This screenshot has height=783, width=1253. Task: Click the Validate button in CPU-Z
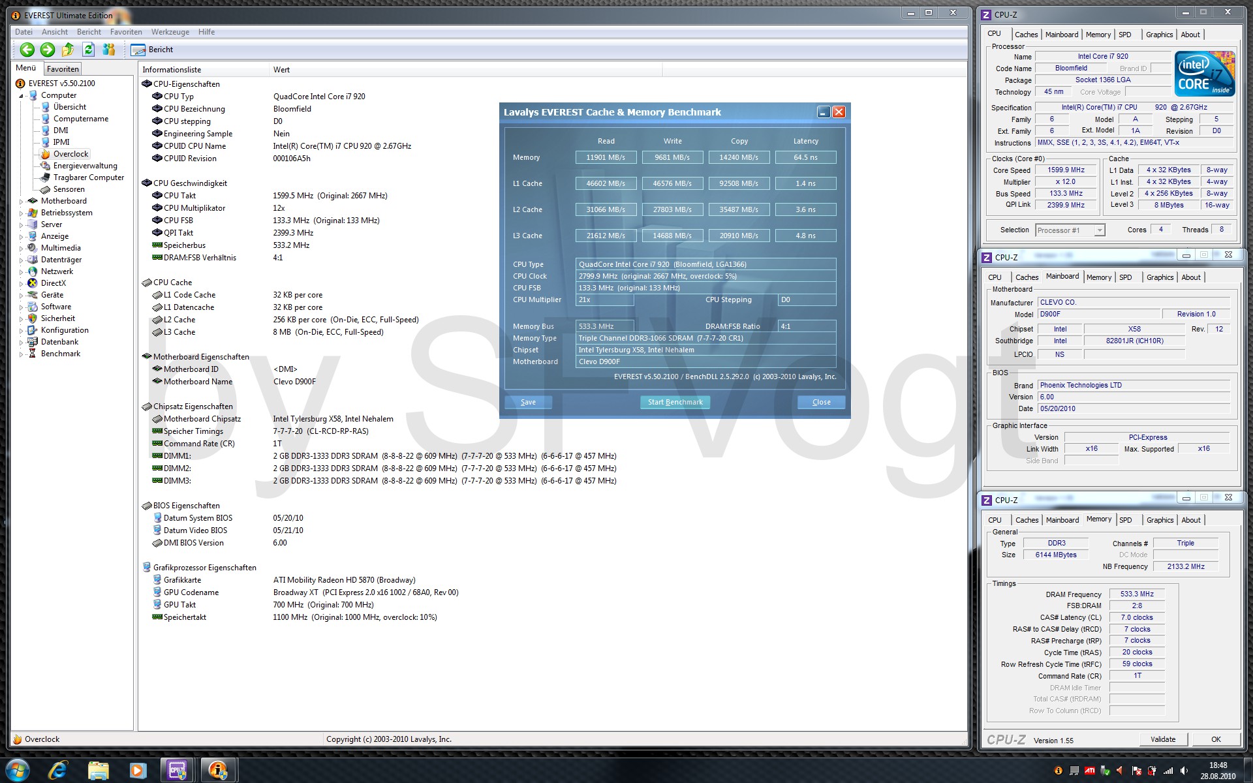point(1163,739)
